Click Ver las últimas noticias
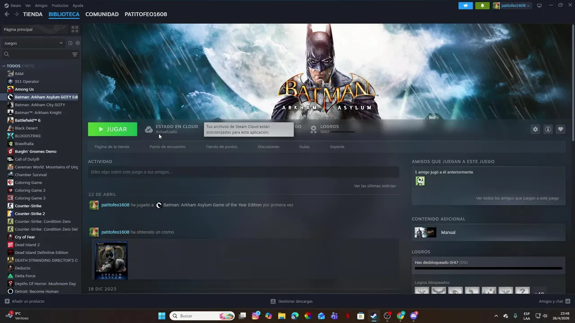Screen dimensions: 575x323 pos(375,186)
